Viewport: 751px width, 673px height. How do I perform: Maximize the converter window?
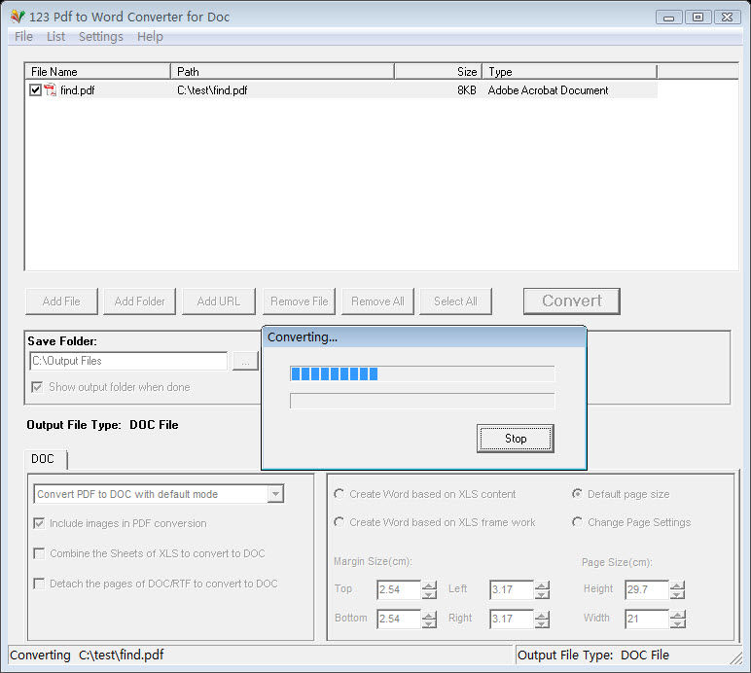click(x=697, y=18)
